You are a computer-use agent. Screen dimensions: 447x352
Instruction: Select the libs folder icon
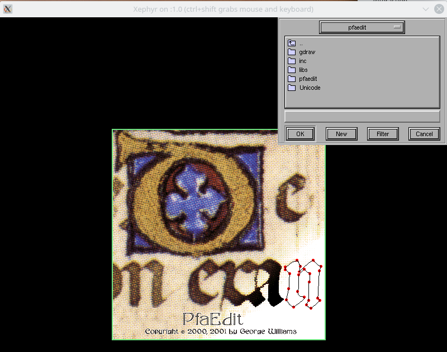click(291, 70)
